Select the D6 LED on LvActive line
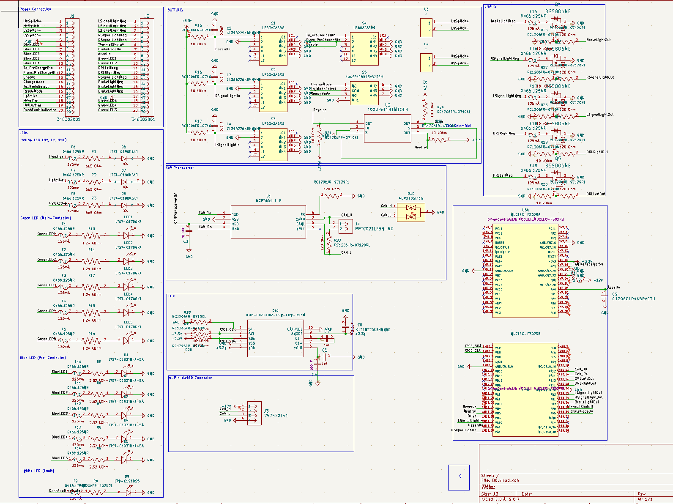Screen dimensions: 673x504 pos(124,159)
